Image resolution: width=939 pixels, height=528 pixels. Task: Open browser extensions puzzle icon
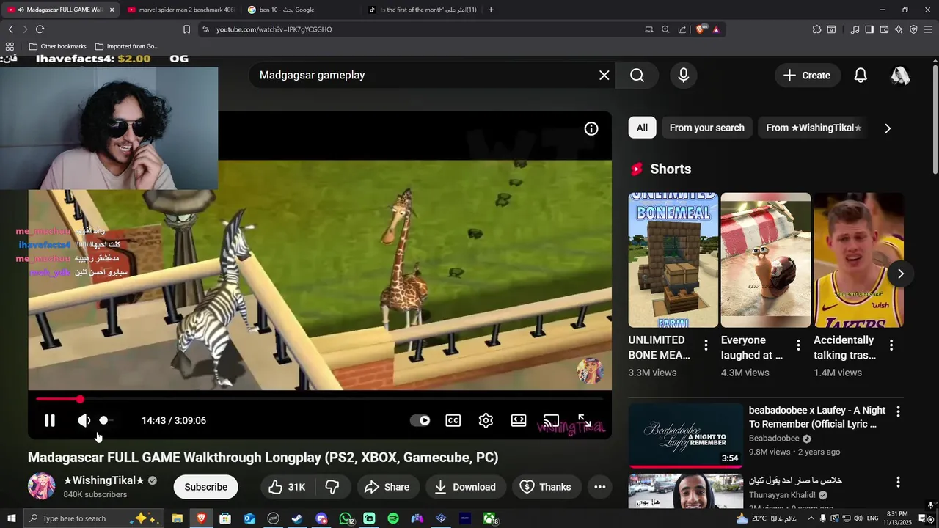pyautogui.click(x=816, y=29)
